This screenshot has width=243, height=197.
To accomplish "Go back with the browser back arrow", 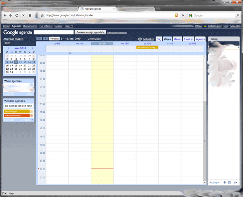I will (5, 15).
